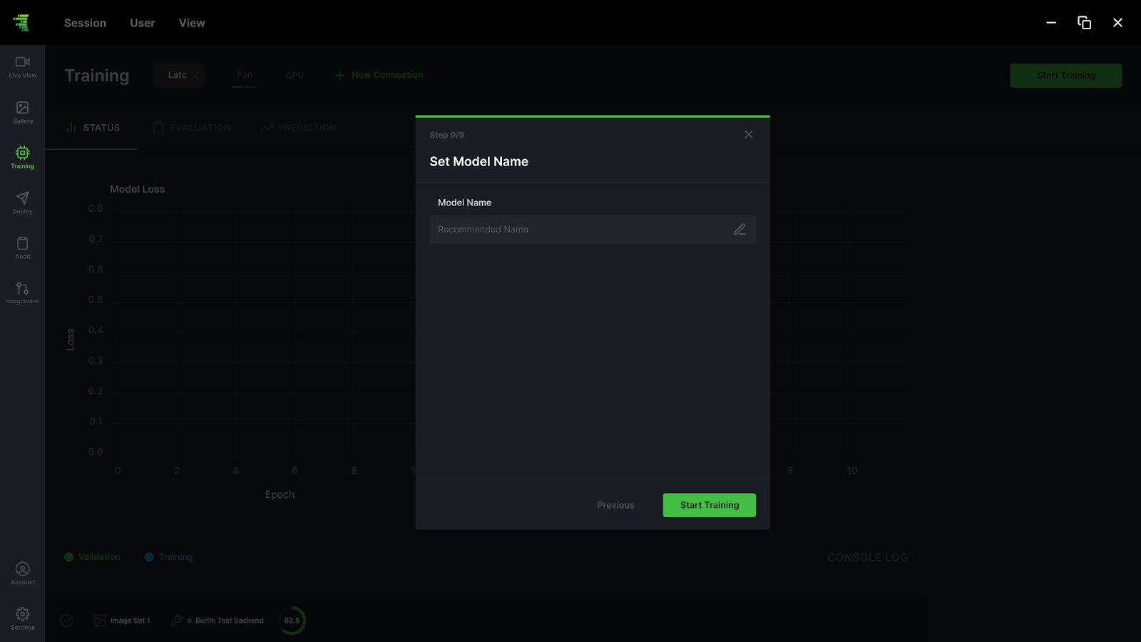The image size is (1141, 642).
Task: Switch to the STATUS tab
Action: coord(91,128)
